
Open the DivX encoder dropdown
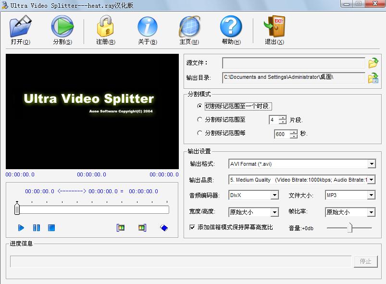(x=275, y=196)
